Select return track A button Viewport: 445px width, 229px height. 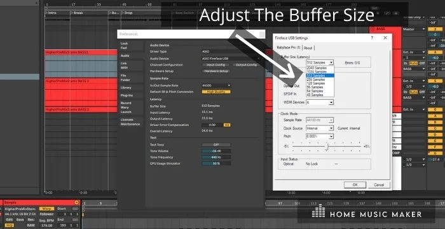click(435, 116)
